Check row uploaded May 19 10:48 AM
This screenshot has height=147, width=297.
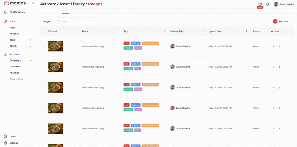44,47
